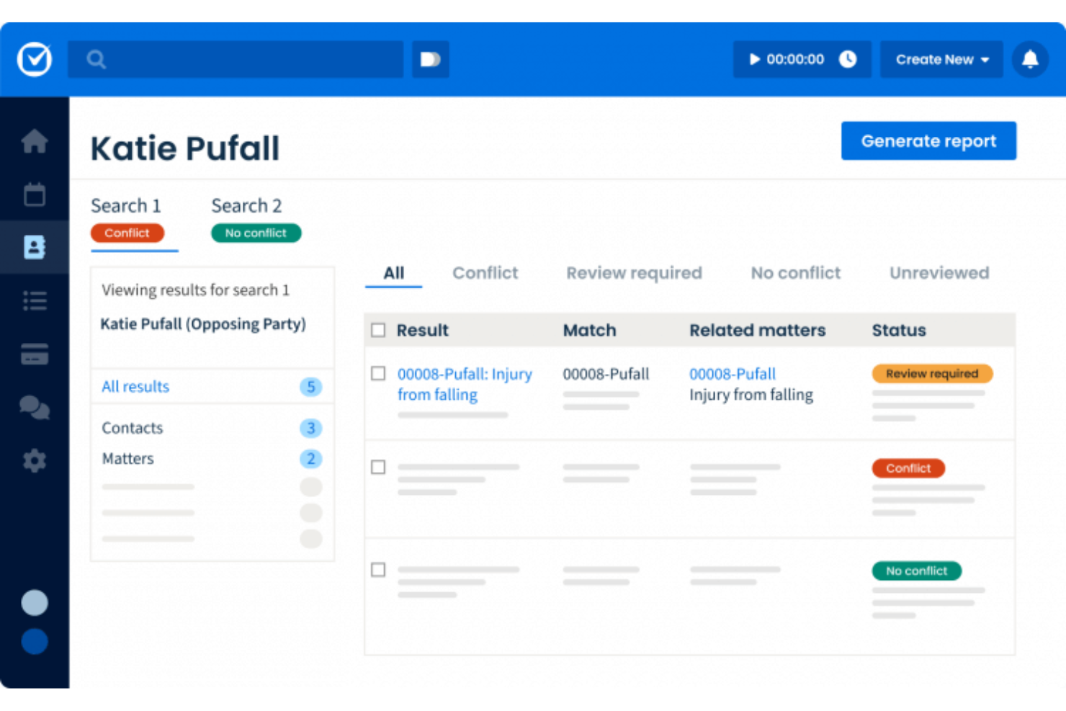The image size is (1066, 711).
Task: Select the Review required filter tab
Action: pos(634,273)
